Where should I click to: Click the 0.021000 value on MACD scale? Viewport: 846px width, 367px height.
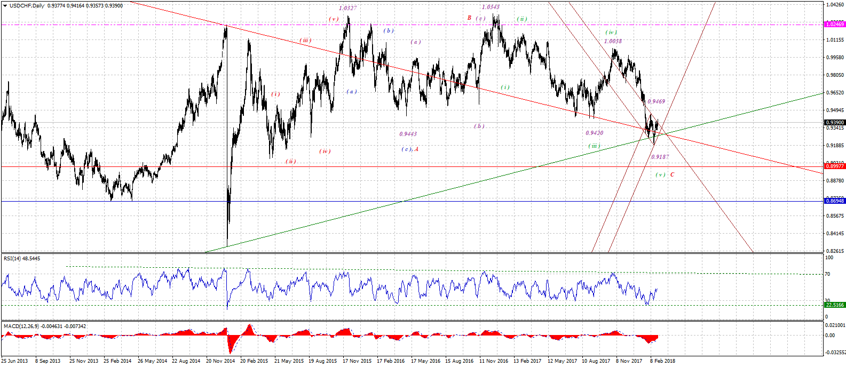[x=835, y=325]
